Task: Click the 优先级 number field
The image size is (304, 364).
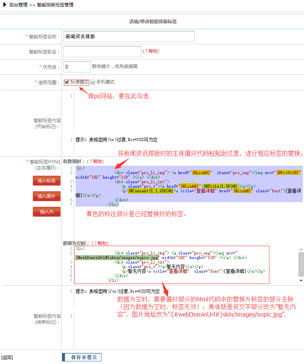Action: (x=77, y=67)
